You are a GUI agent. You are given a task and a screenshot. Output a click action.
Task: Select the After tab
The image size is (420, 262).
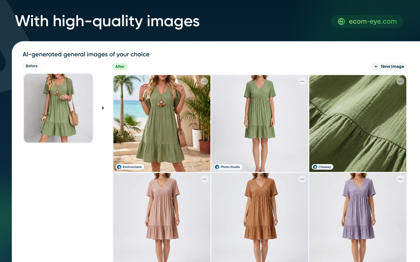coord(120,66)
